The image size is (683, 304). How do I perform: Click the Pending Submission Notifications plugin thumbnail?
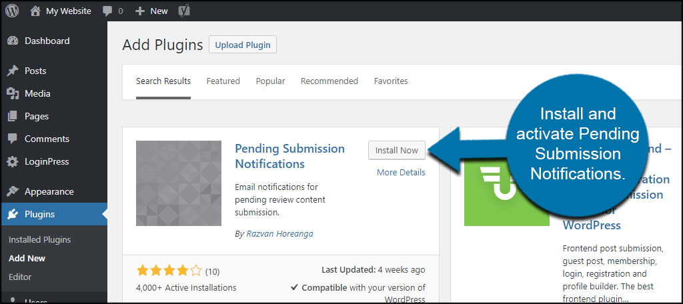179,183
